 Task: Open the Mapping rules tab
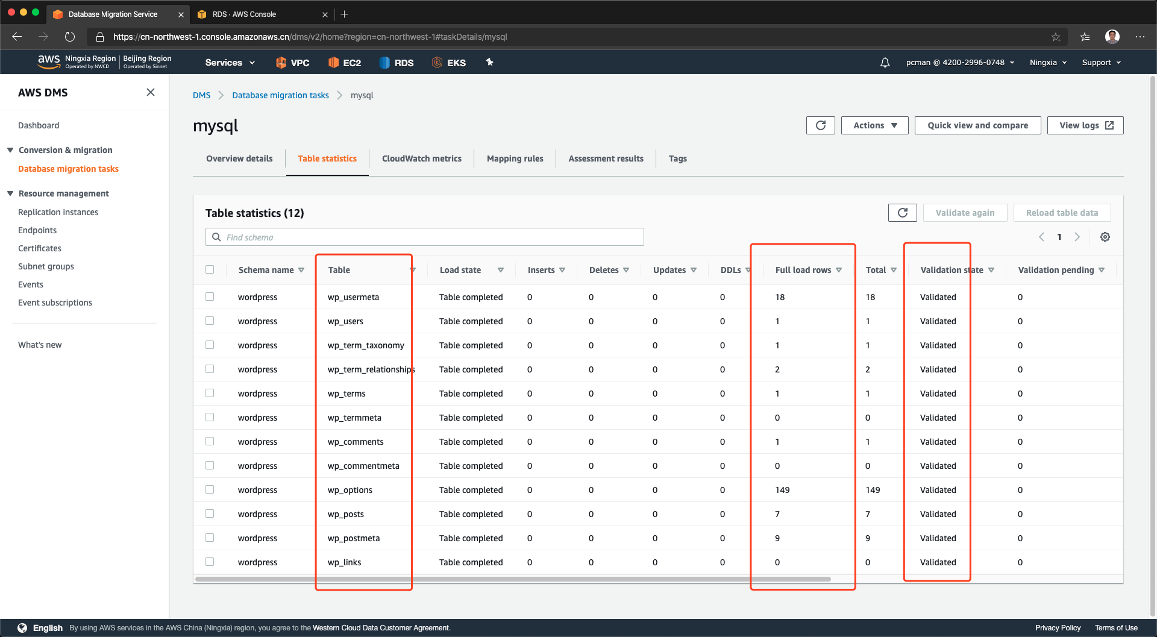515,158
